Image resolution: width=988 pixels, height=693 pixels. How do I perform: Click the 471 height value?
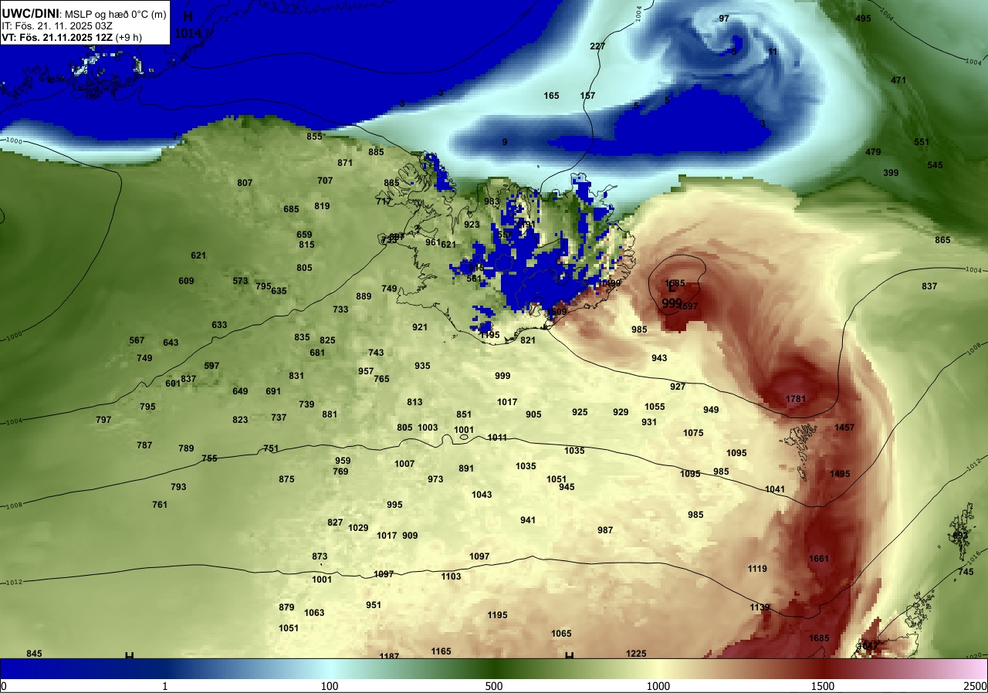[x=898, y=80]
